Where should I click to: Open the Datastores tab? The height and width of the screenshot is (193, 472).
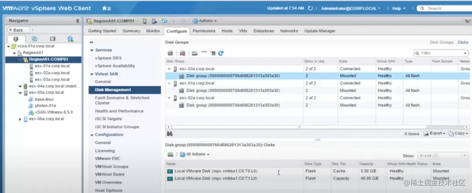[x=264, y=31]
